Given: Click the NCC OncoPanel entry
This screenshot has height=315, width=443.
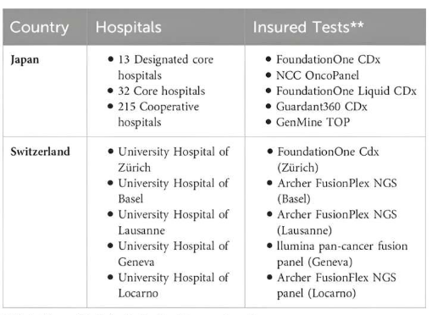Looking at the screenshot, I should coord(318,75).
